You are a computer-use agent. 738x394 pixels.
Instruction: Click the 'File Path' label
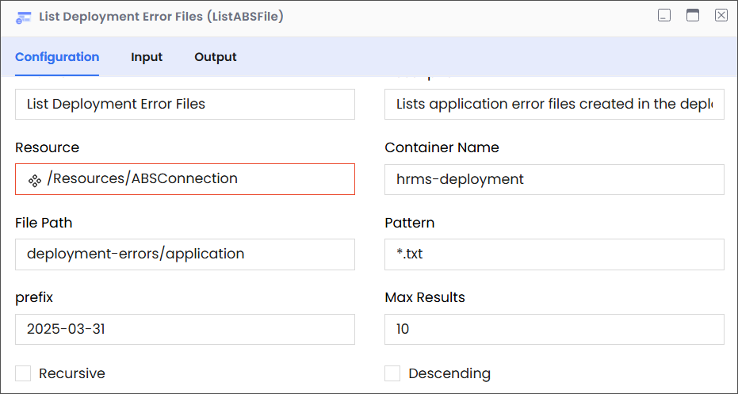[x=44, y=223]
